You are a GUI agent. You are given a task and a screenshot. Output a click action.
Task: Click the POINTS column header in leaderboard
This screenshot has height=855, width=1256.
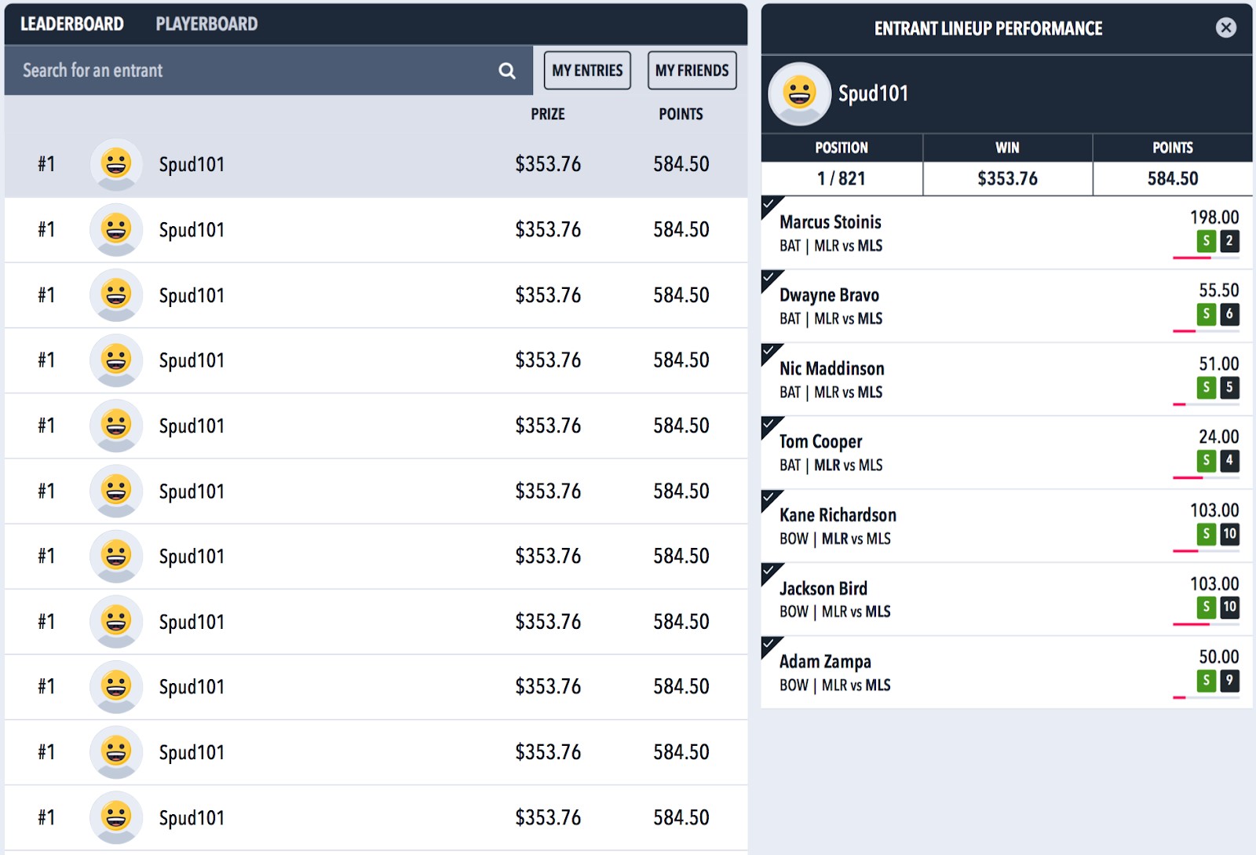681,115
